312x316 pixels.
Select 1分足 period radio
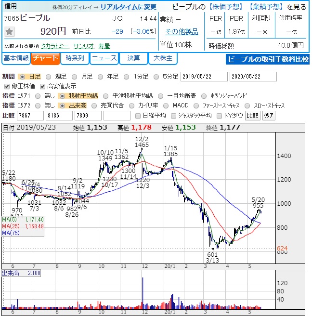[x=126, y=77]
